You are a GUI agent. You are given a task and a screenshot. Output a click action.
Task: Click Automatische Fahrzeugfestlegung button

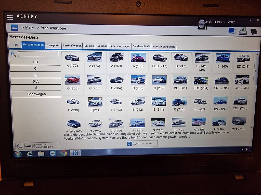click(x=41, y=146)
